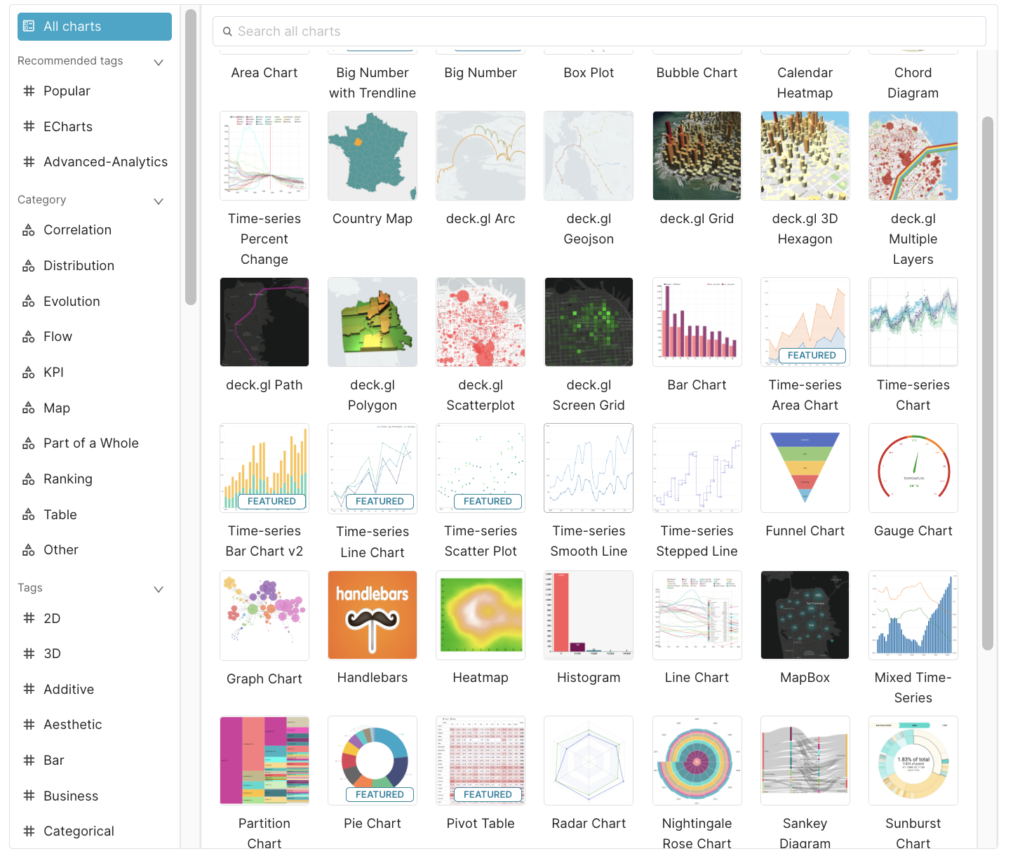The width and height of the screenshot is (1013, 863).
Task: Collapse the Tags section chevron
Action: pyautogui.click(x=159, y=589)
